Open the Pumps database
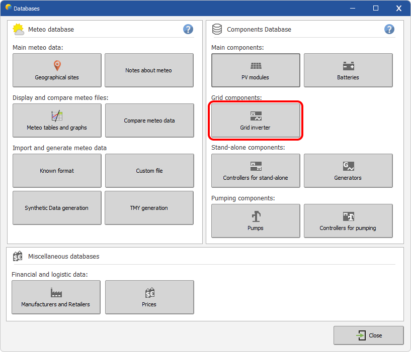This screenshot has width=411, height=352. pyautogui.click(x=256, y=221)
